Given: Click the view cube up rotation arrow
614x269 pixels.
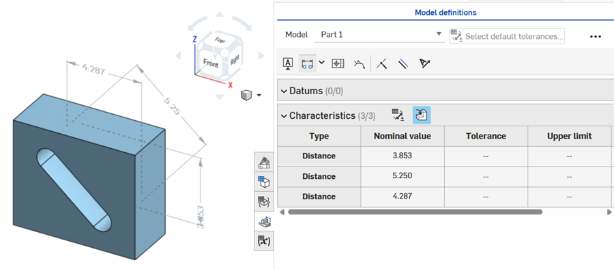Looking at the screenshot, I should tap(220, 14).
